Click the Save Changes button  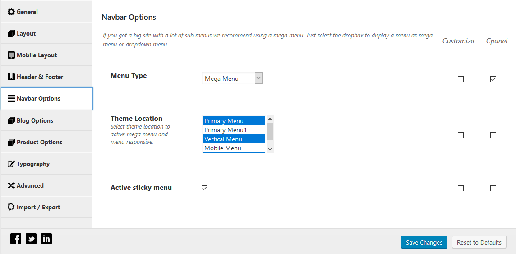pos(424,242)
